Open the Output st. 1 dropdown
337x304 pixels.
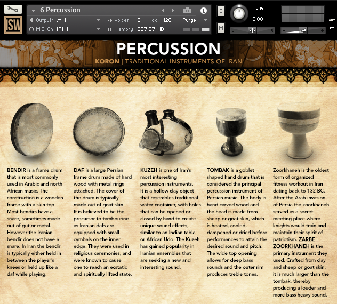point(65,20)
